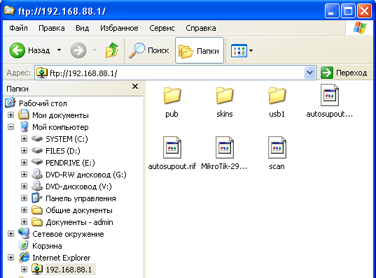This screenshot has height=278, width=376.
Task: Click the SYSTEM (C:) drive icon
Action: point(37,138)
